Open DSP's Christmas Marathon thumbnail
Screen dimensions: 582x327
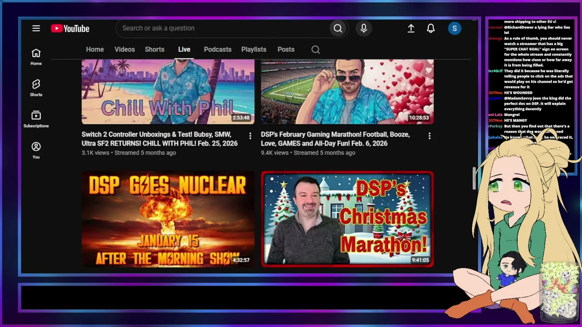pos(347,218)
